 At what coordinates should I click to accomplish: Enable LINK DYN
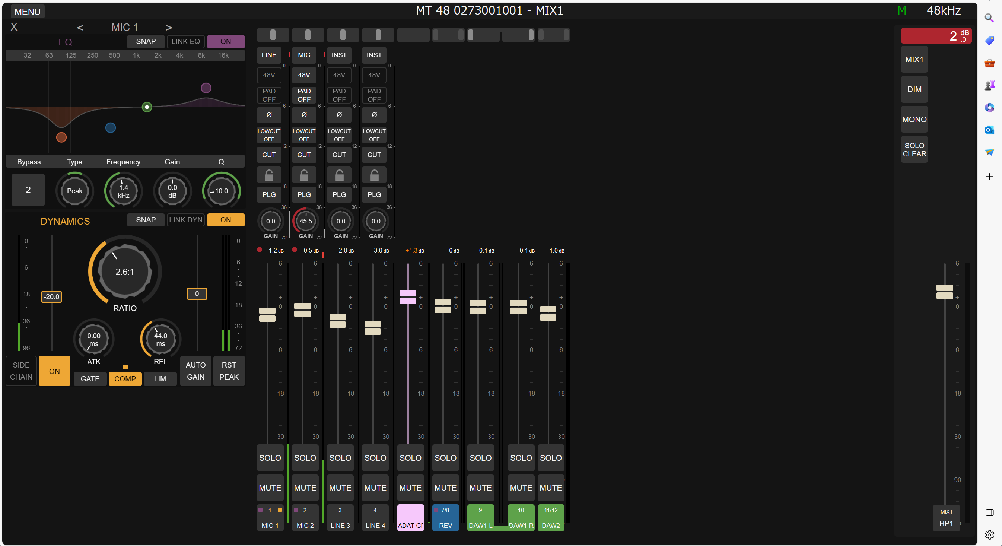point(185,219)
